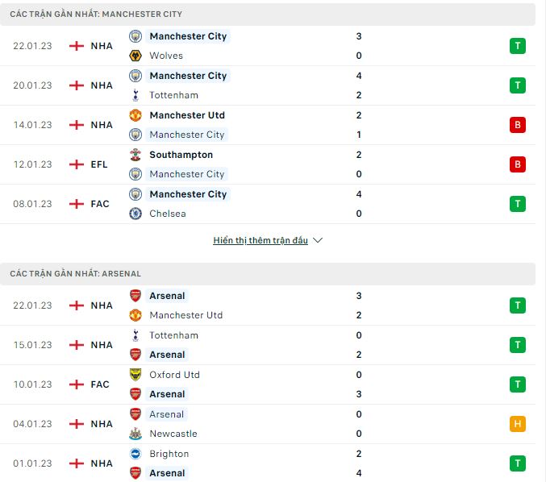Click the Chelsea club crest icon
Image resolution: width=546 pixels, height=482 pixels.
click(135, 214)
